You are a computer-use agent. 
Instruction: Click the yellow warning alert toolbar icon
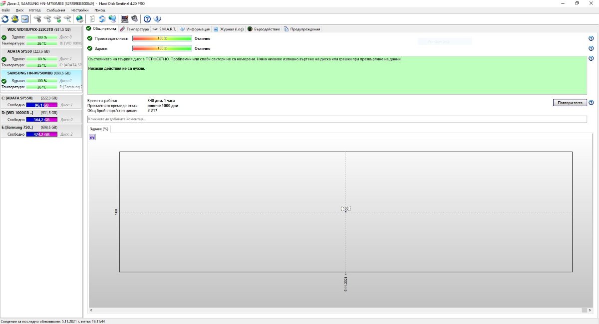[x=15, y=19]
